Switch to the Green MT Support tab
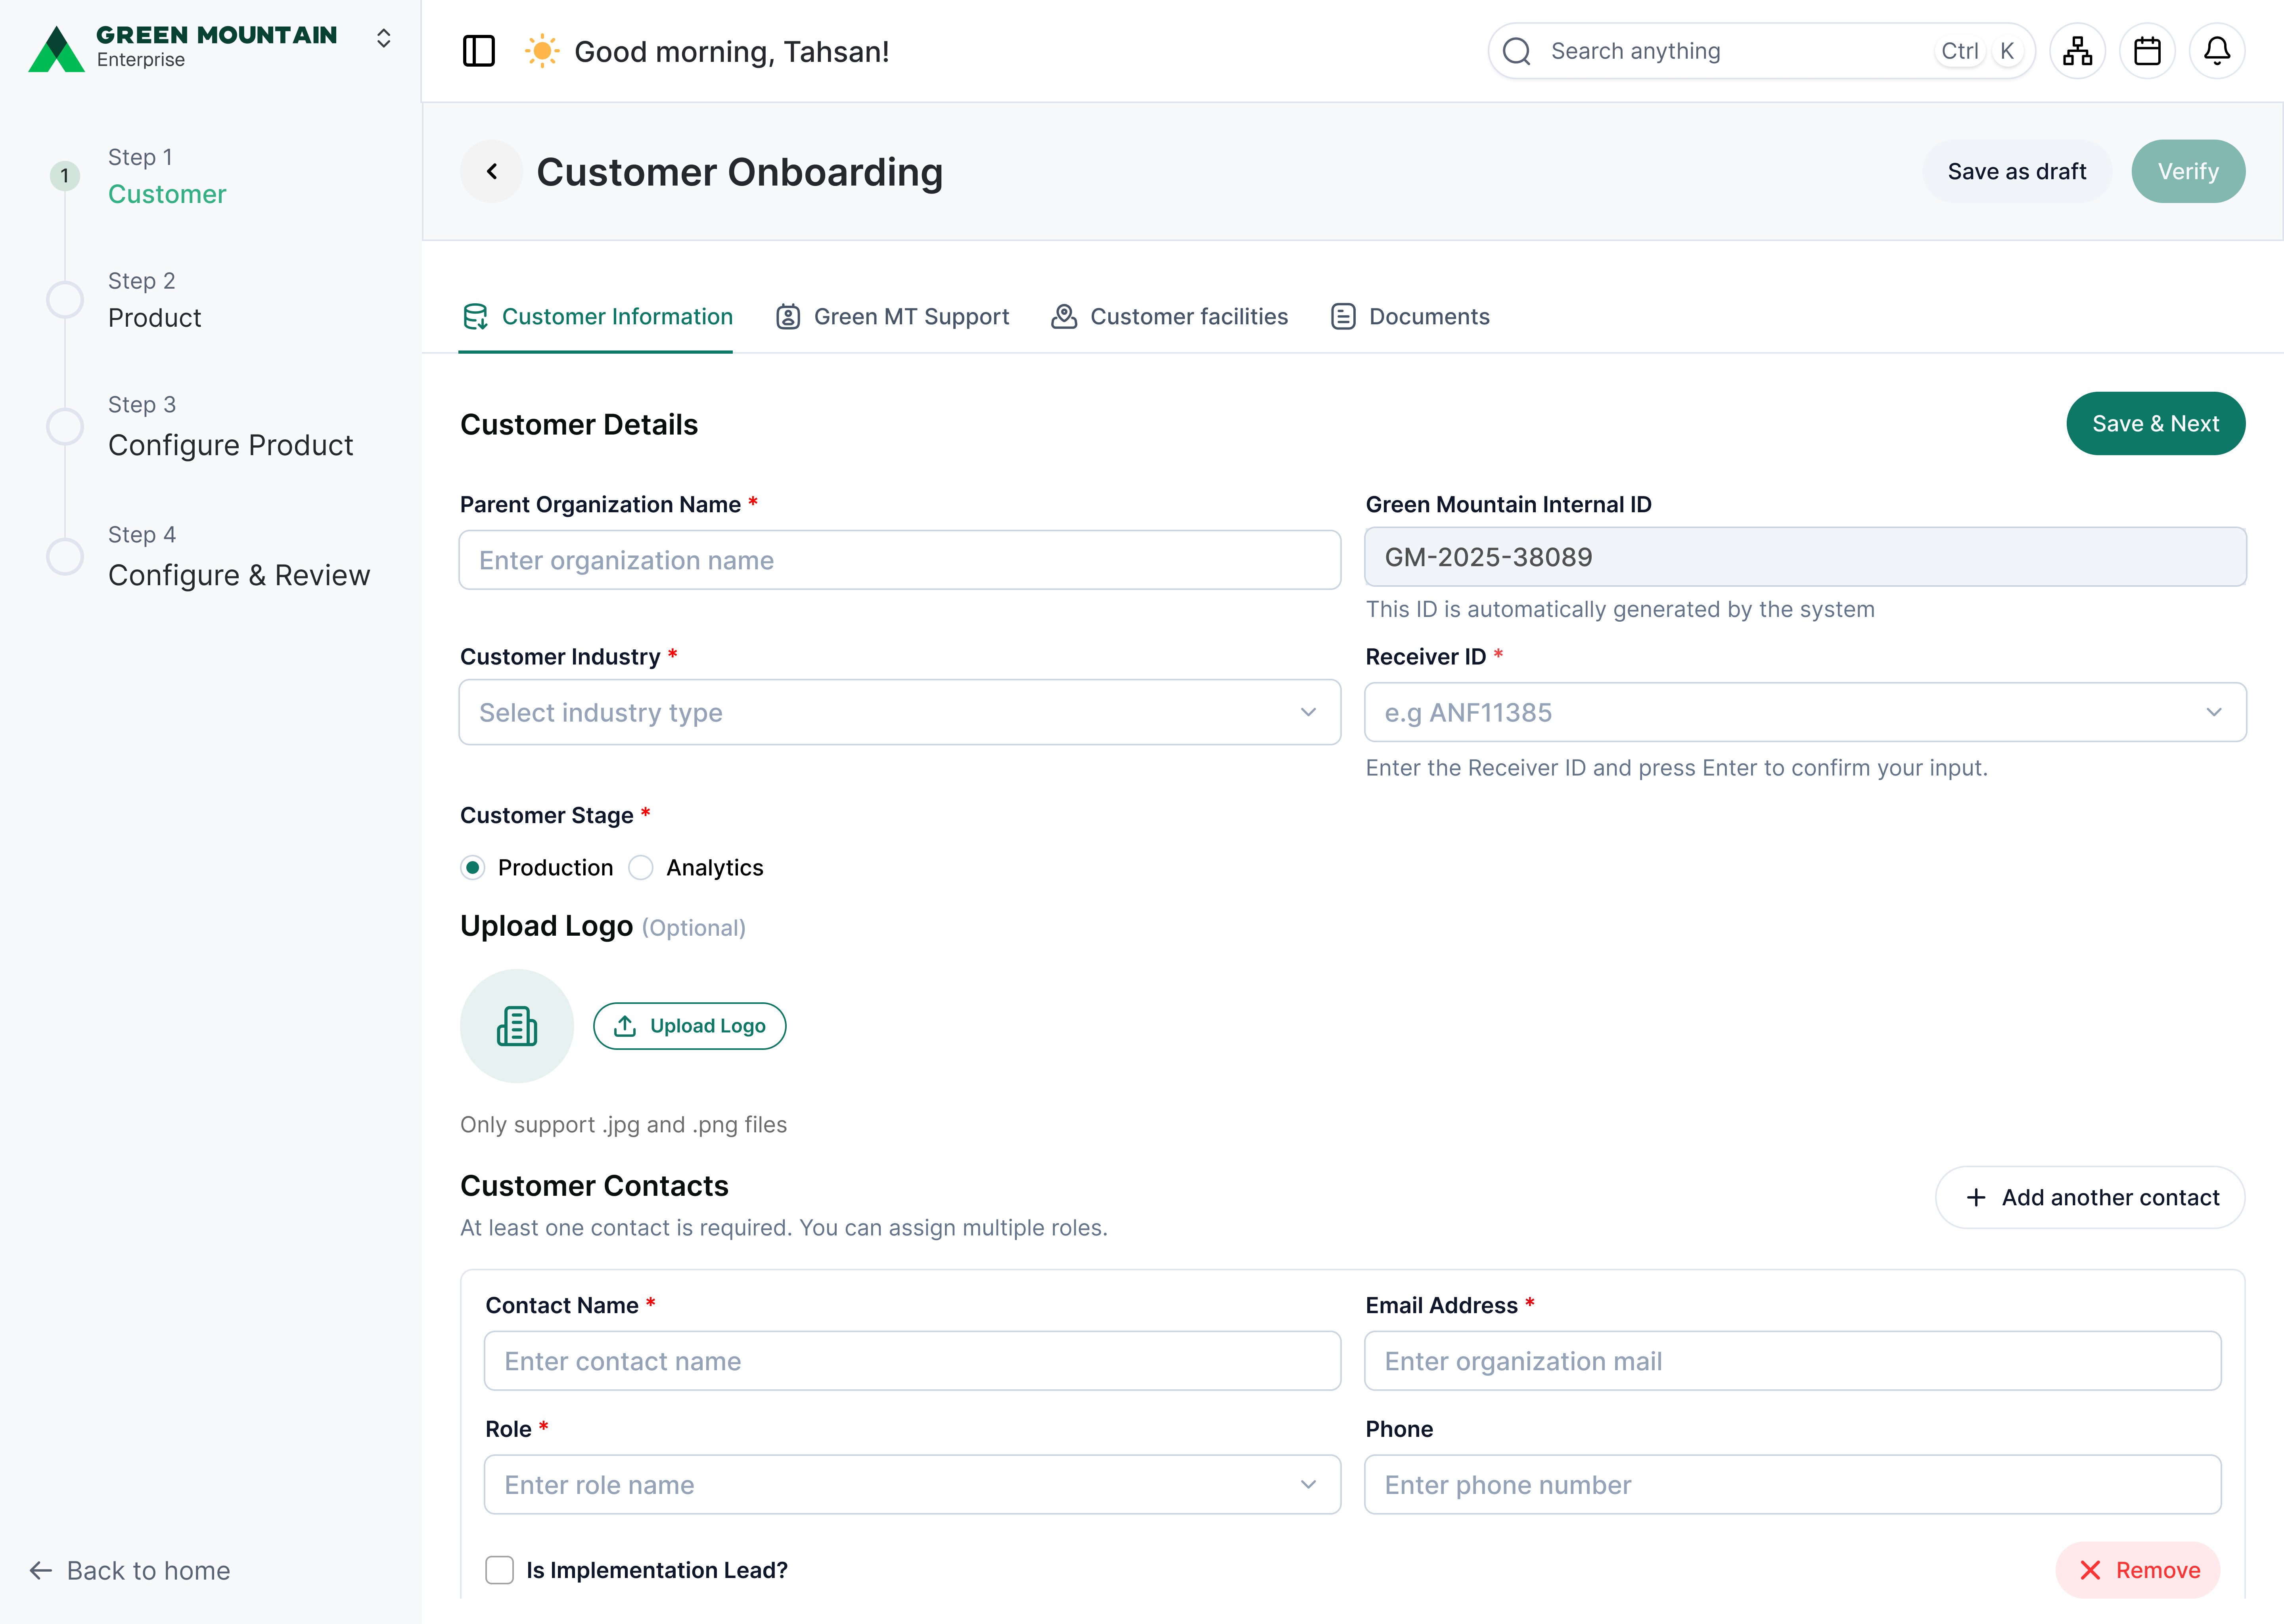Image resolution: width=2284 pixels, height=1624 pixels. click(892, 317)
